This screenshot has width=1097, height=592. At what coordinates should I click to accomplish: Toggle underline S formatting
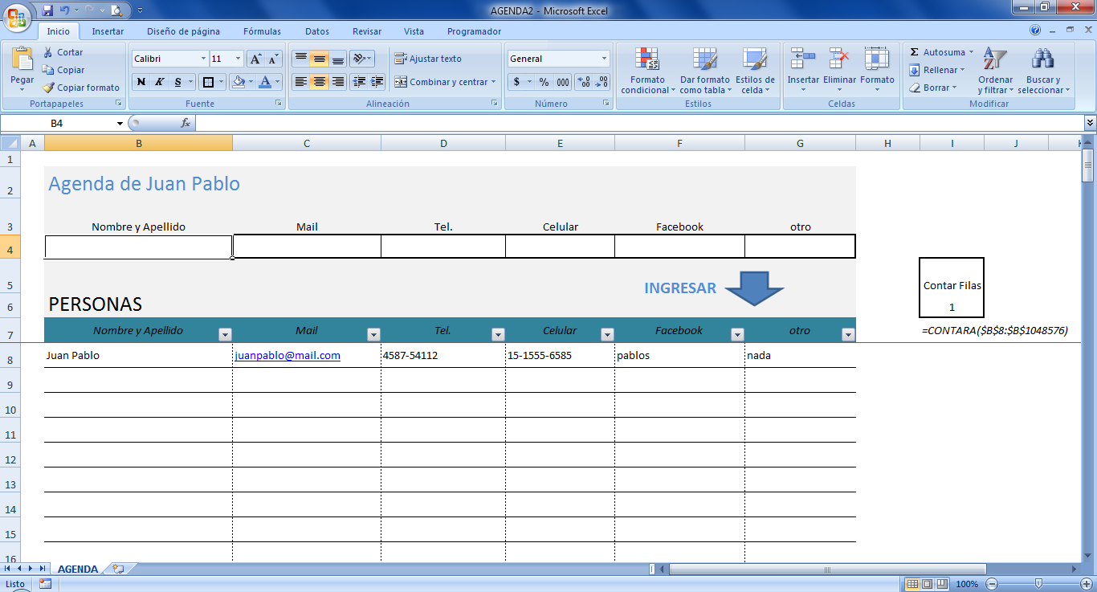pyautogui.click(x=177, y=82)
